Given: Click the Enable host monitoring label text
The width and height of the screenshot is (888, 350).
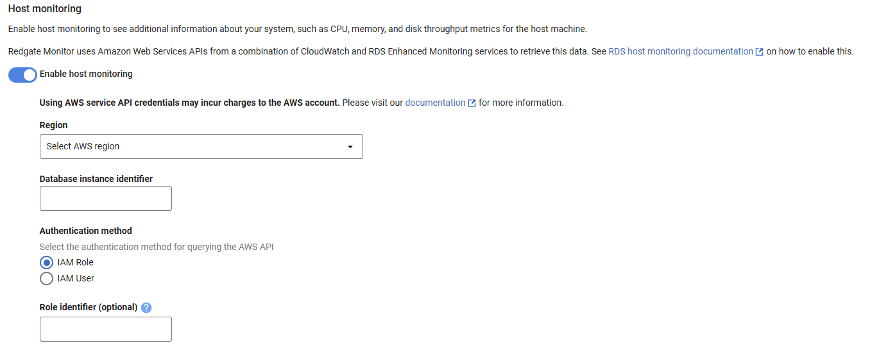Looking at the screenshot, I should click(x=86, y=74).
